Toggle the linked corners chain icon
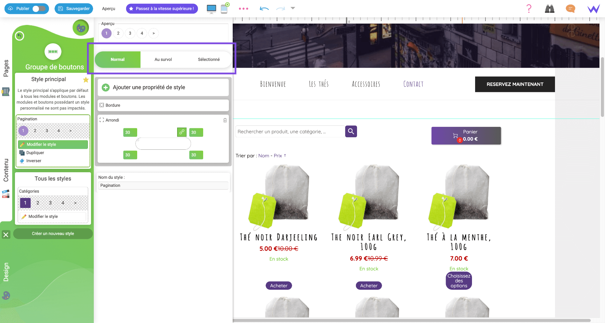Screen dimensions: 605x323 click(182, 132)
